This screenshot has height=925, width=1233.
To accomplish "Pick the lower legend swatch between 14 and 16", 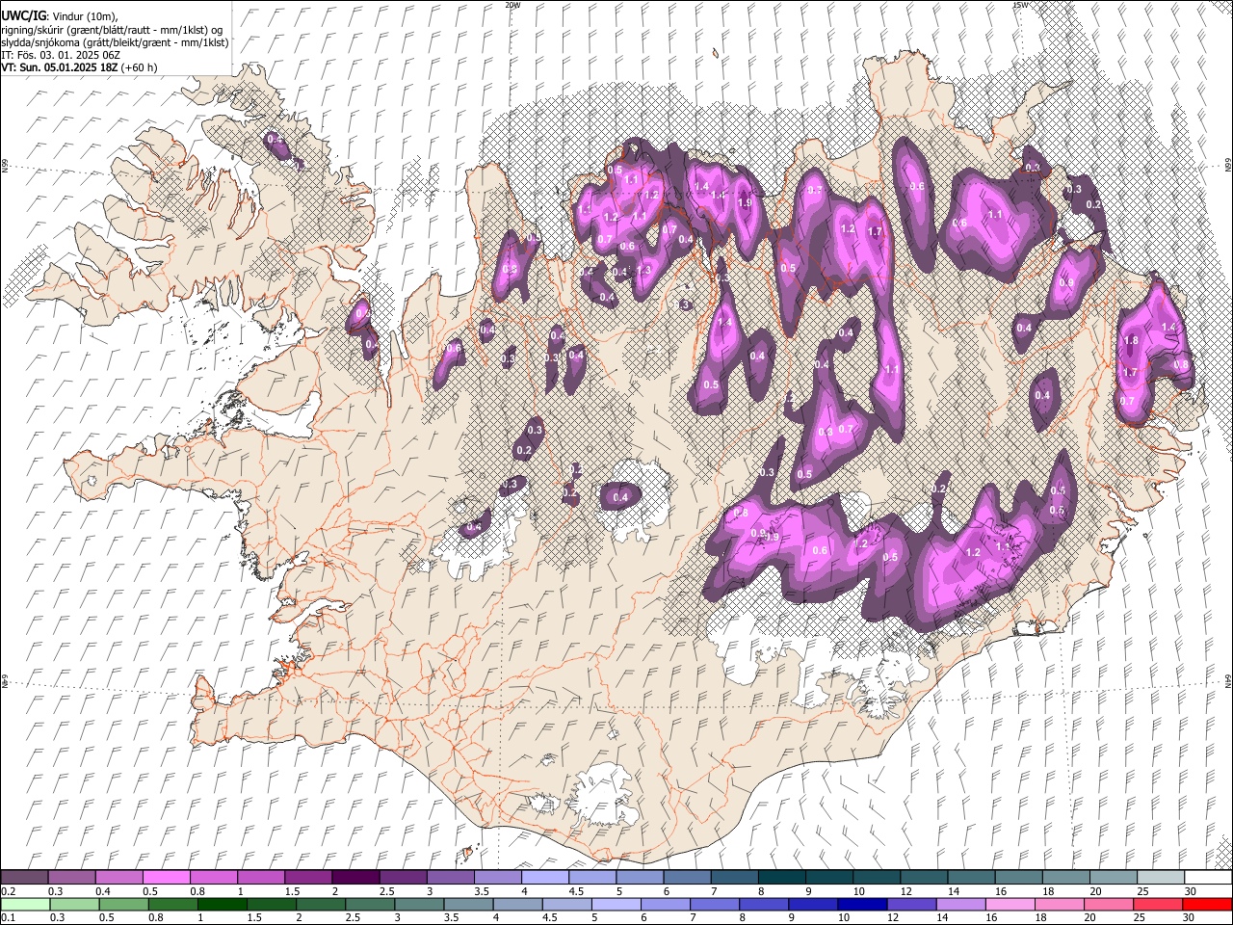I will click(959, 905).
